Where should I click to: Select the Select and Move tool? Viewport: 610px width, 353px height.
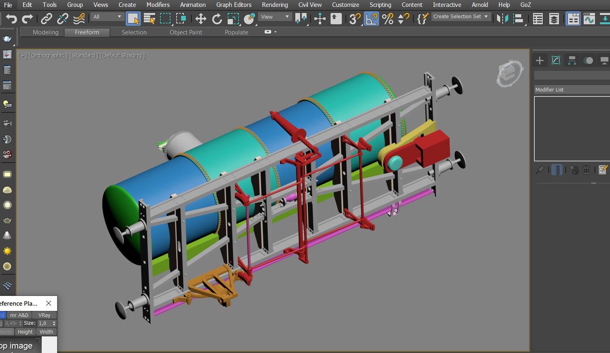200,19
